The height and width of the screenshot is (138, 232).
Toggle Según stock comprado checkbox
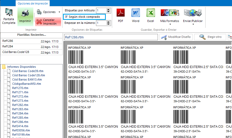tap(66, 17)
